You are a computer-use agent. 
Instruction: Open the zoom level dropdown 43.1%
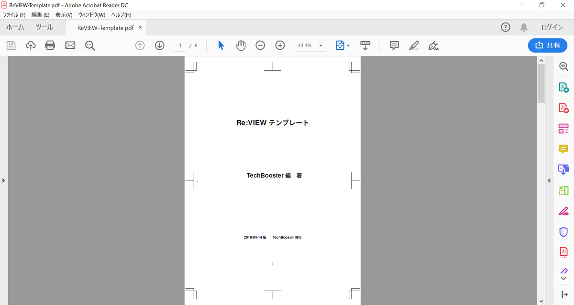(x=309, y=45)
